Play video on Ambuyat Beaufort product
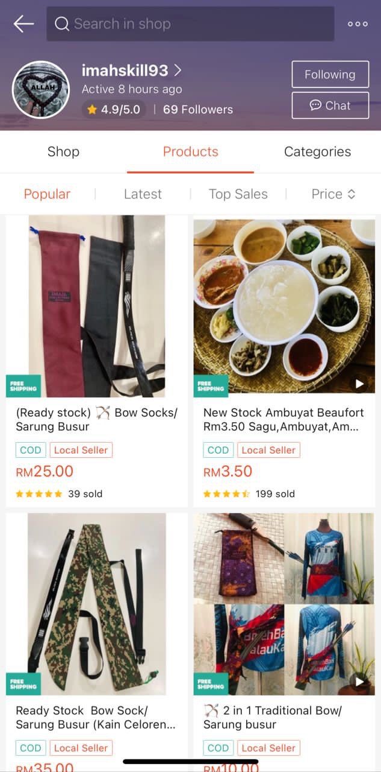Image resolution: width=381 pixels, height=772 pixels. coord(359,384)
